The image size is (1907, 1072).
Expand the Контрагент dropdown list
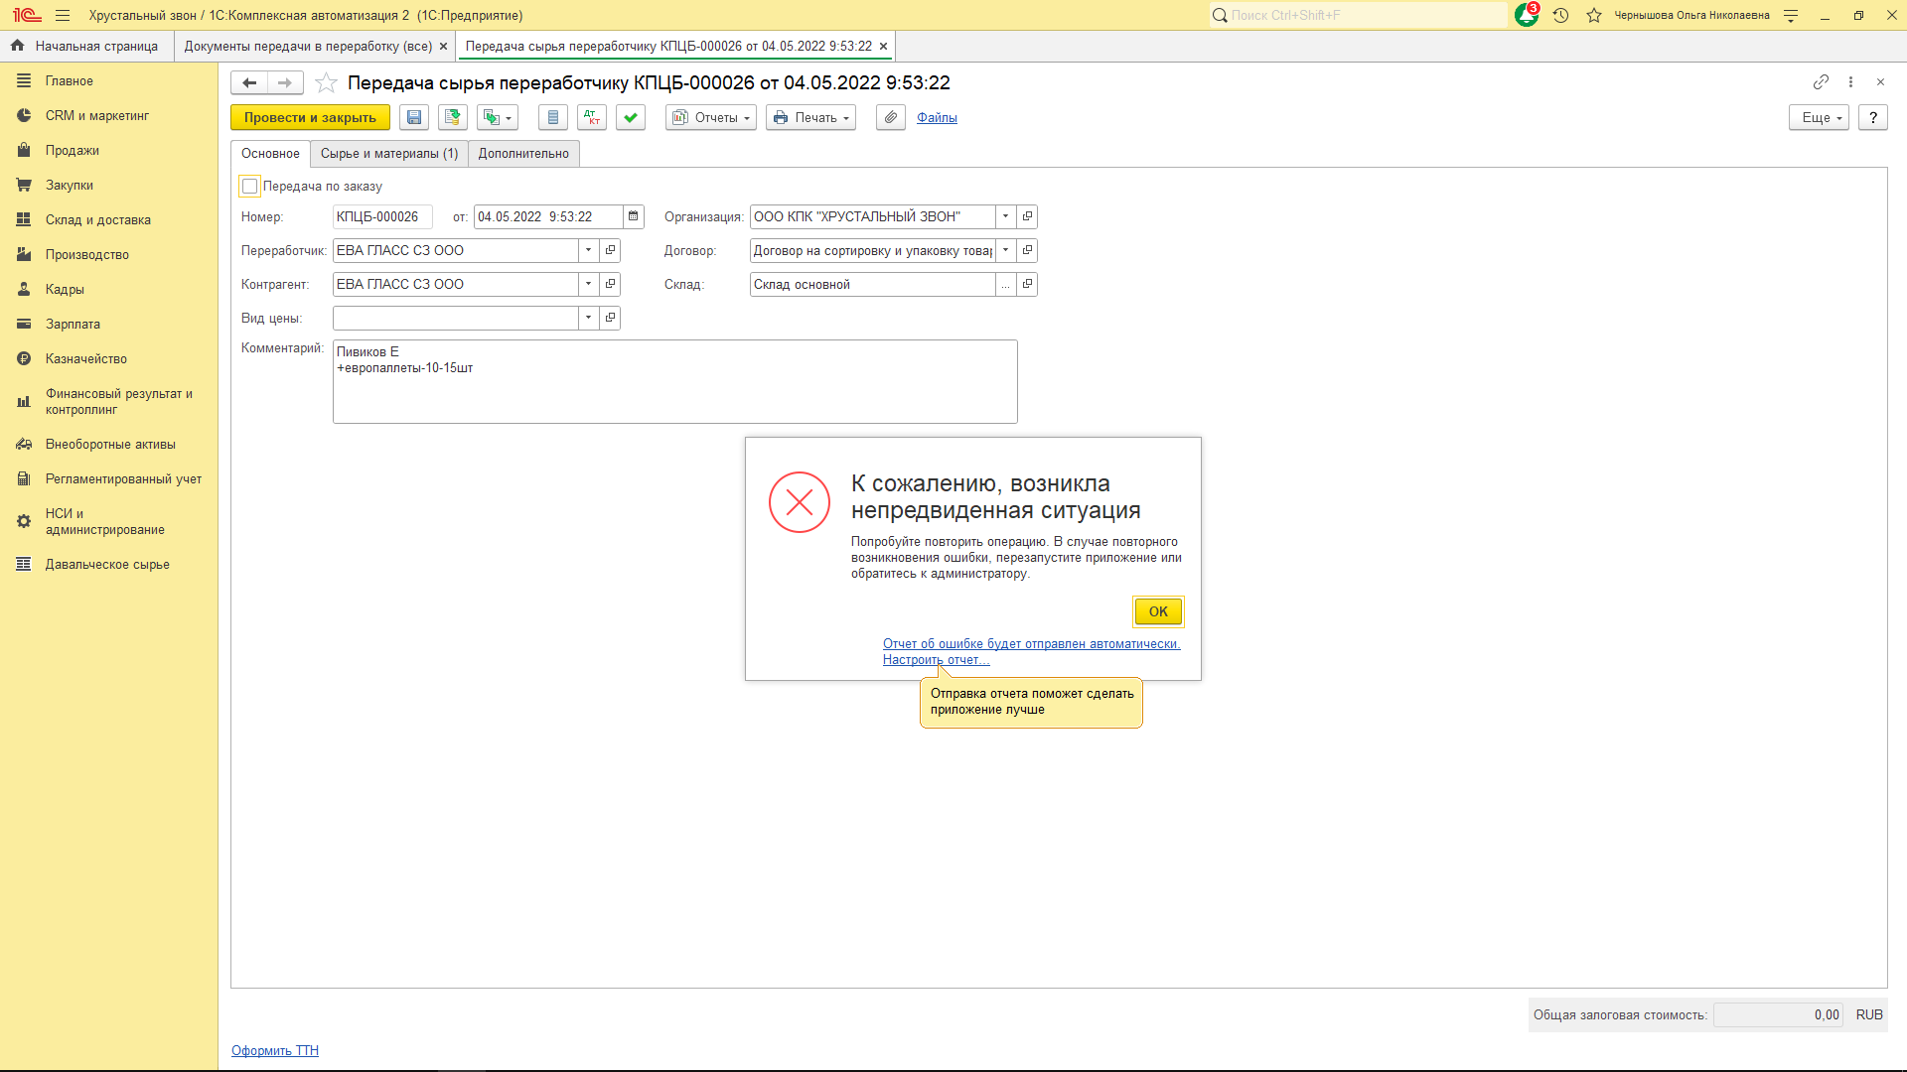pos(588,284)
